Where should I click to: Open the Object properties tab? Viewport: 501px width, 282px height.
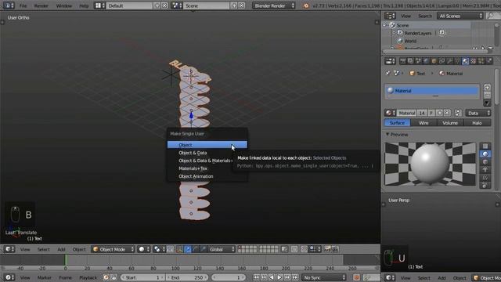point(434,61)
